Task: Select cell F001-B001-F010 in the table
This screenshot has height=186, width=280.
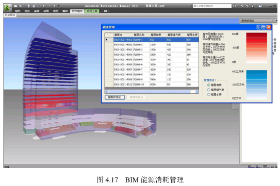Action: [123, 84]
